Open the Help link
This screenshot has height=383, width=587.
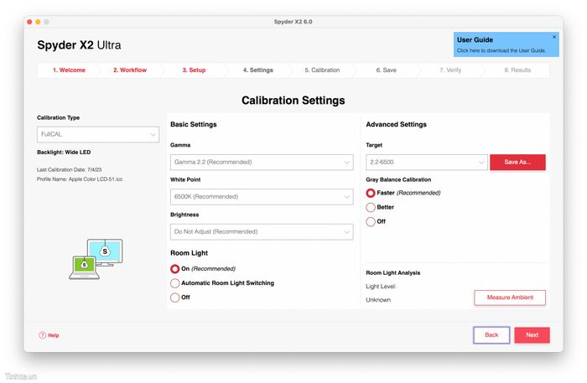[49, 335]
